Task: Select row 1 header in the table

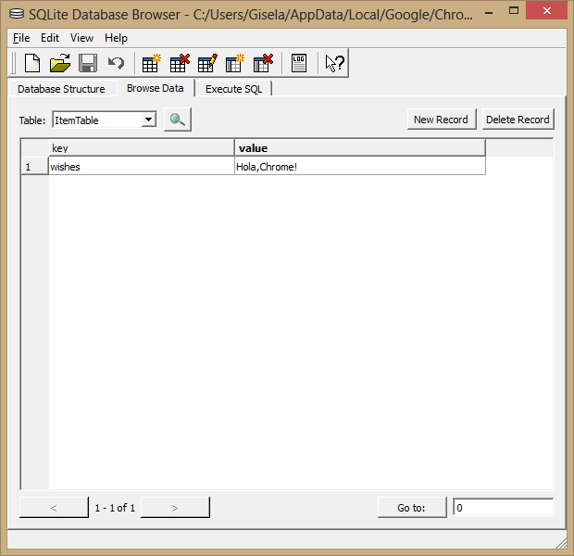Action: point(35,167)
